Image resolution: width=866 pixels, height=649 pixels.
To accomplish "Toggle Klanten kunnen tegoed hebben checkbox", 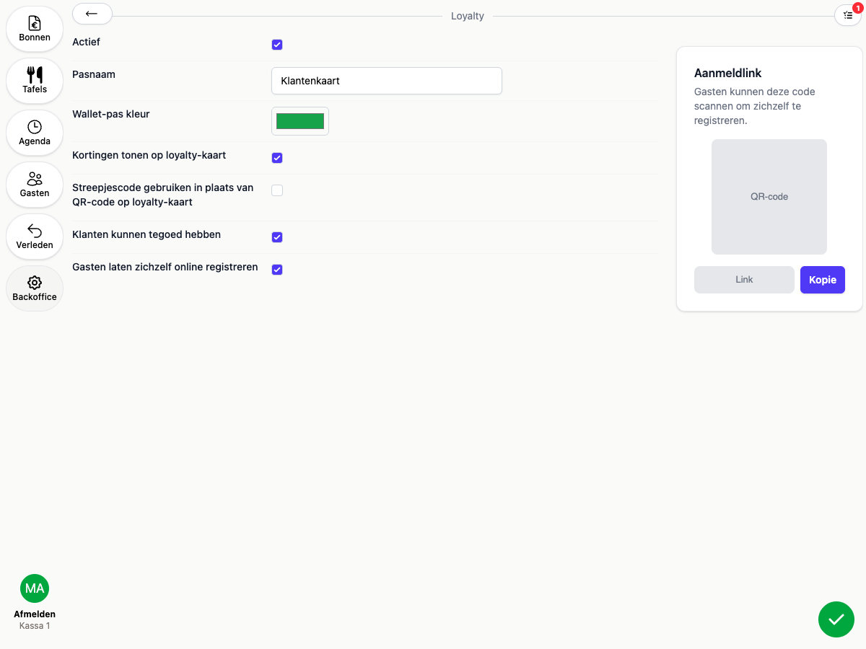I will coord(277,237).
